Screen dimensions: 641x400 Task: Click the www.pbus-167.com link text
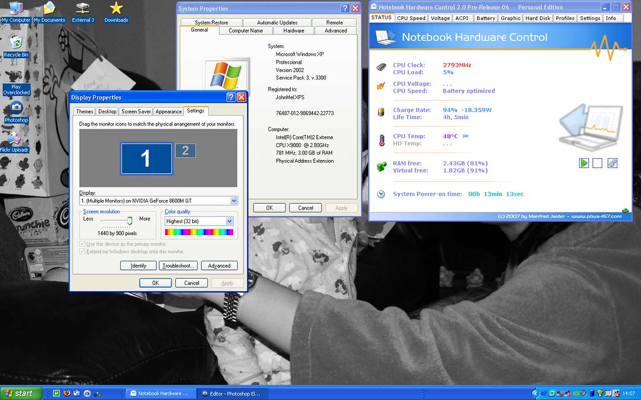click(596, 216)
